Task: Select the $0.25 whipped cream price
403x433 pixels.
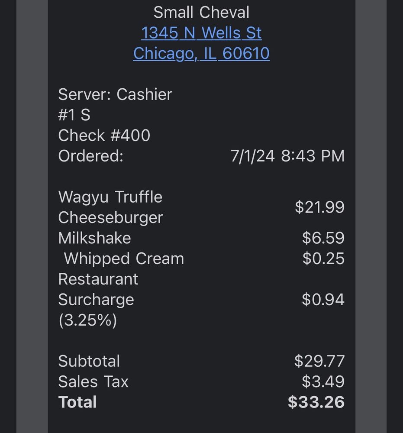Action: [323, 259]
